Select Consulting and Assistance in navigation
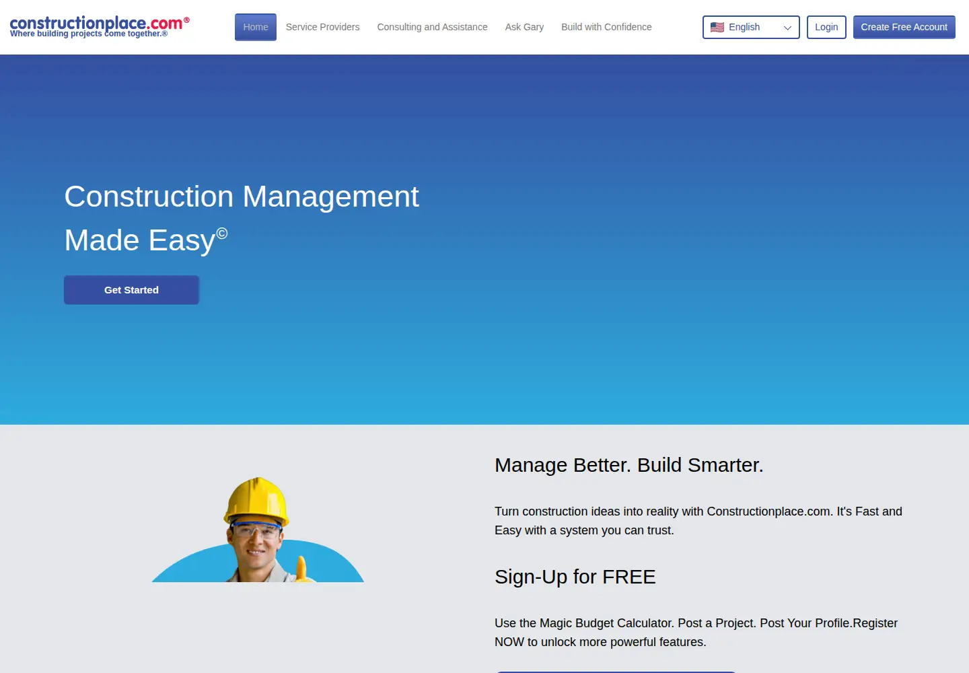 (432, 27)
